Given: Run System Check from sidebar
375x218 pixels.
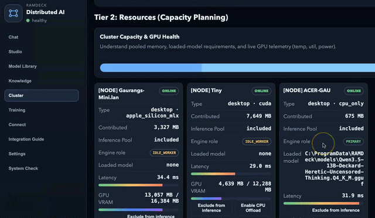Looking at the screenshot, I should [x=23, y=168].
